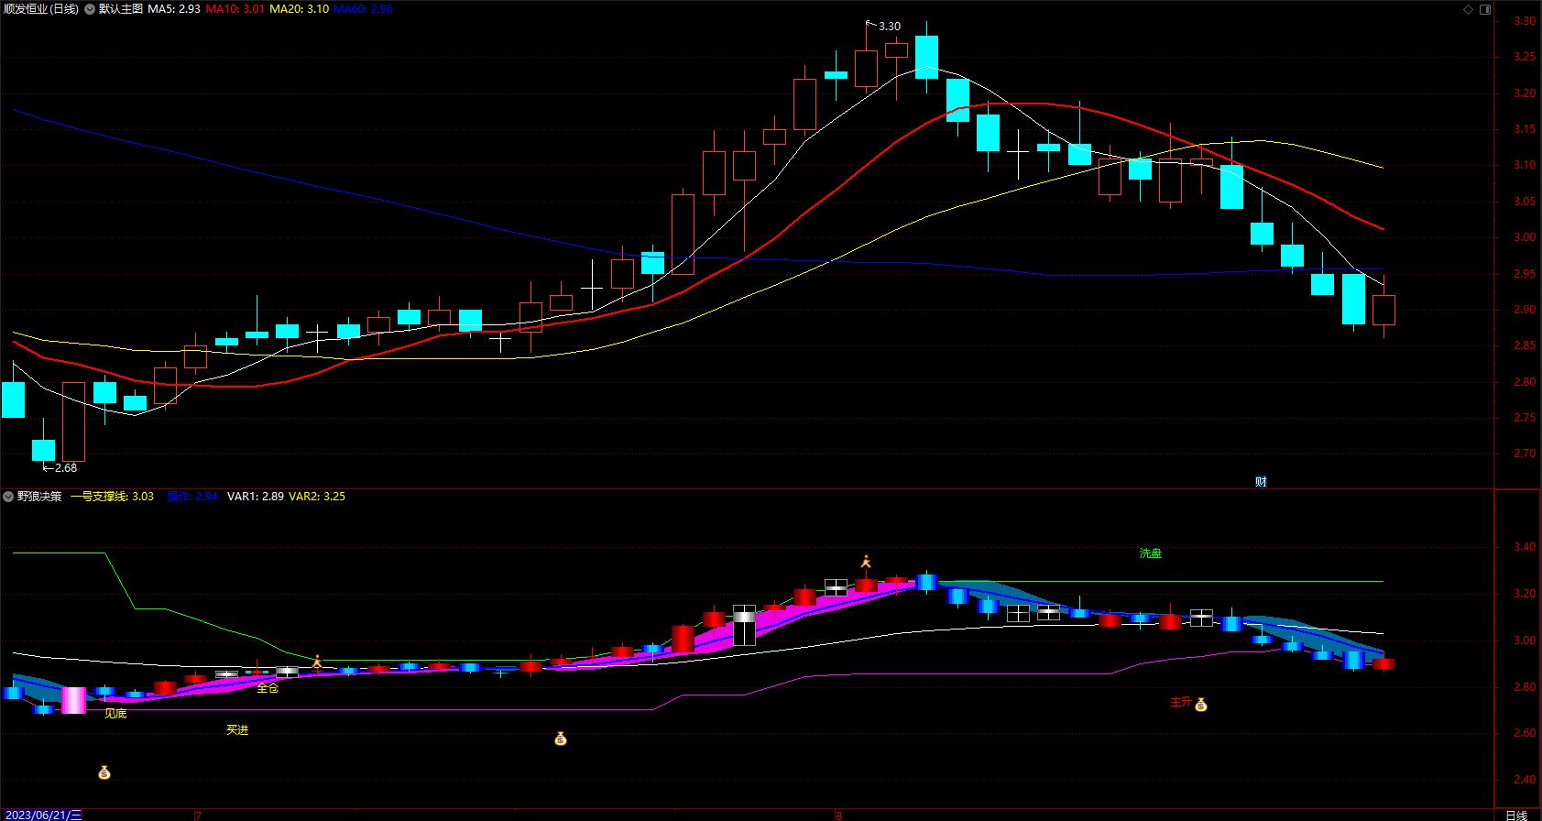Click the 2023/06/21/三 date label

44,815
